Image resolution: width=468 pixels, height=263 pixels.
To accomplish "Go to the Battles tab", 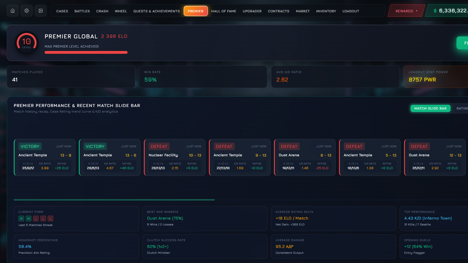I will tap(82, 11).
